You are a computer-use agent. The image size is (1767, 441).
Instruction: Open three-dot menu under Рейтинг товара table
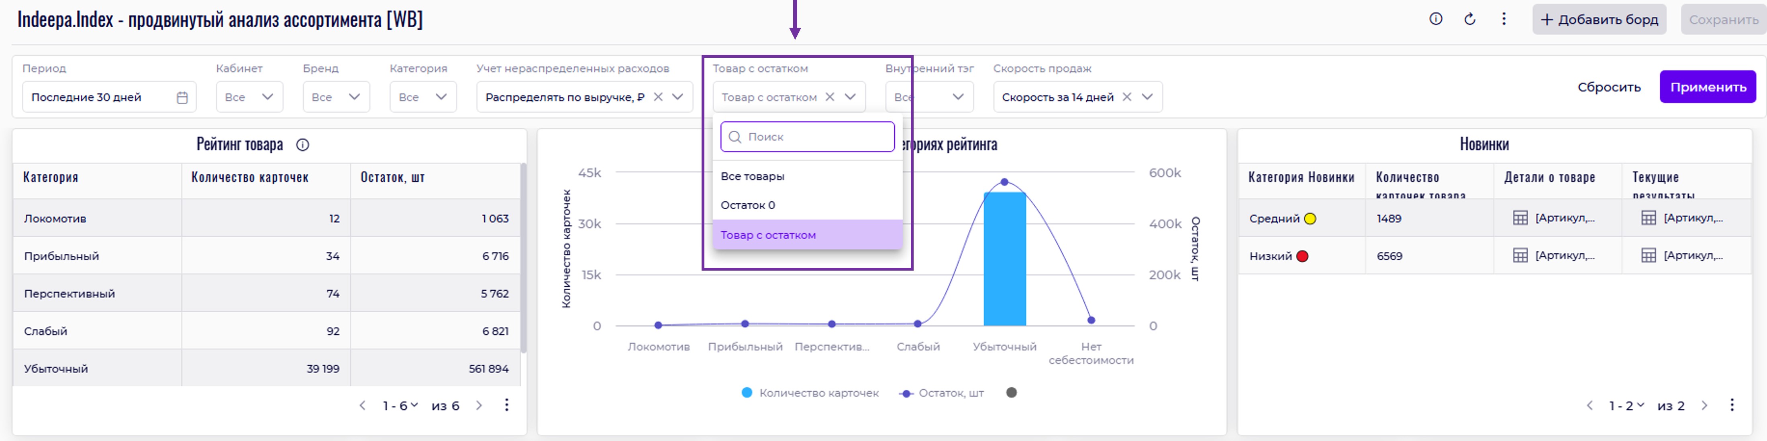pos(506,405)
